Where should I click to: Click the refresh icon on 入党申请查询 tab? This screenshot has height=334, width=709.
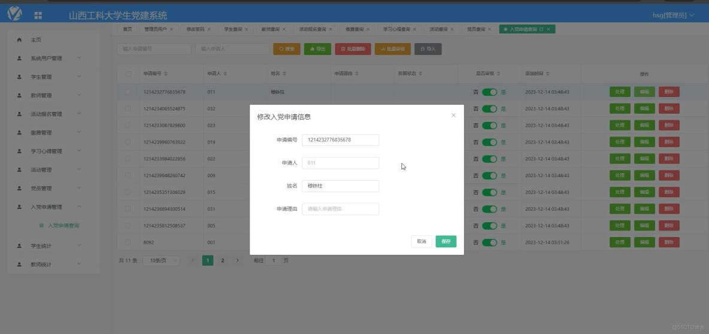click(542, 29)
